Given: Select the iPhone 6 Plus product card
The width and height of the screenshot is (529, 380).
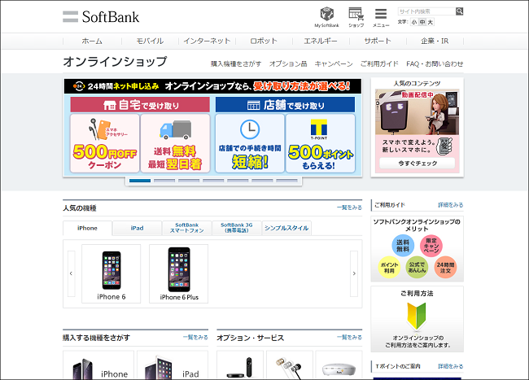Looking at the screenshot, I should point(179,273).
